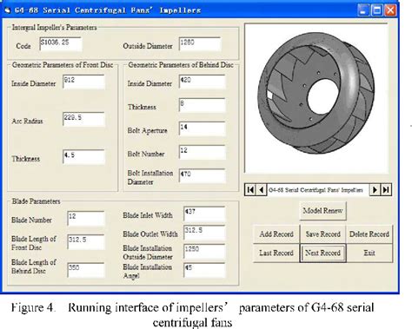Click the Delete Record button

[369, 234]
